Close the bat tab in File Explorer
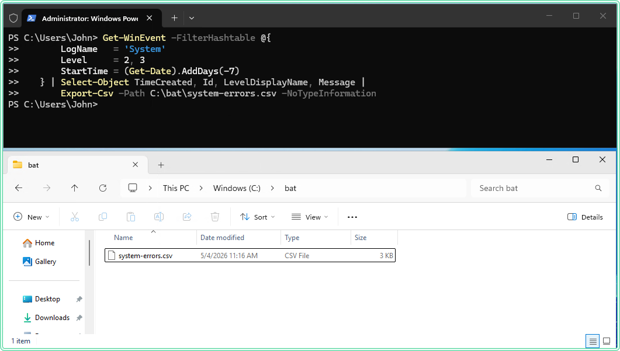The width and height of the screenshot is (620, 351). [135, 165]
